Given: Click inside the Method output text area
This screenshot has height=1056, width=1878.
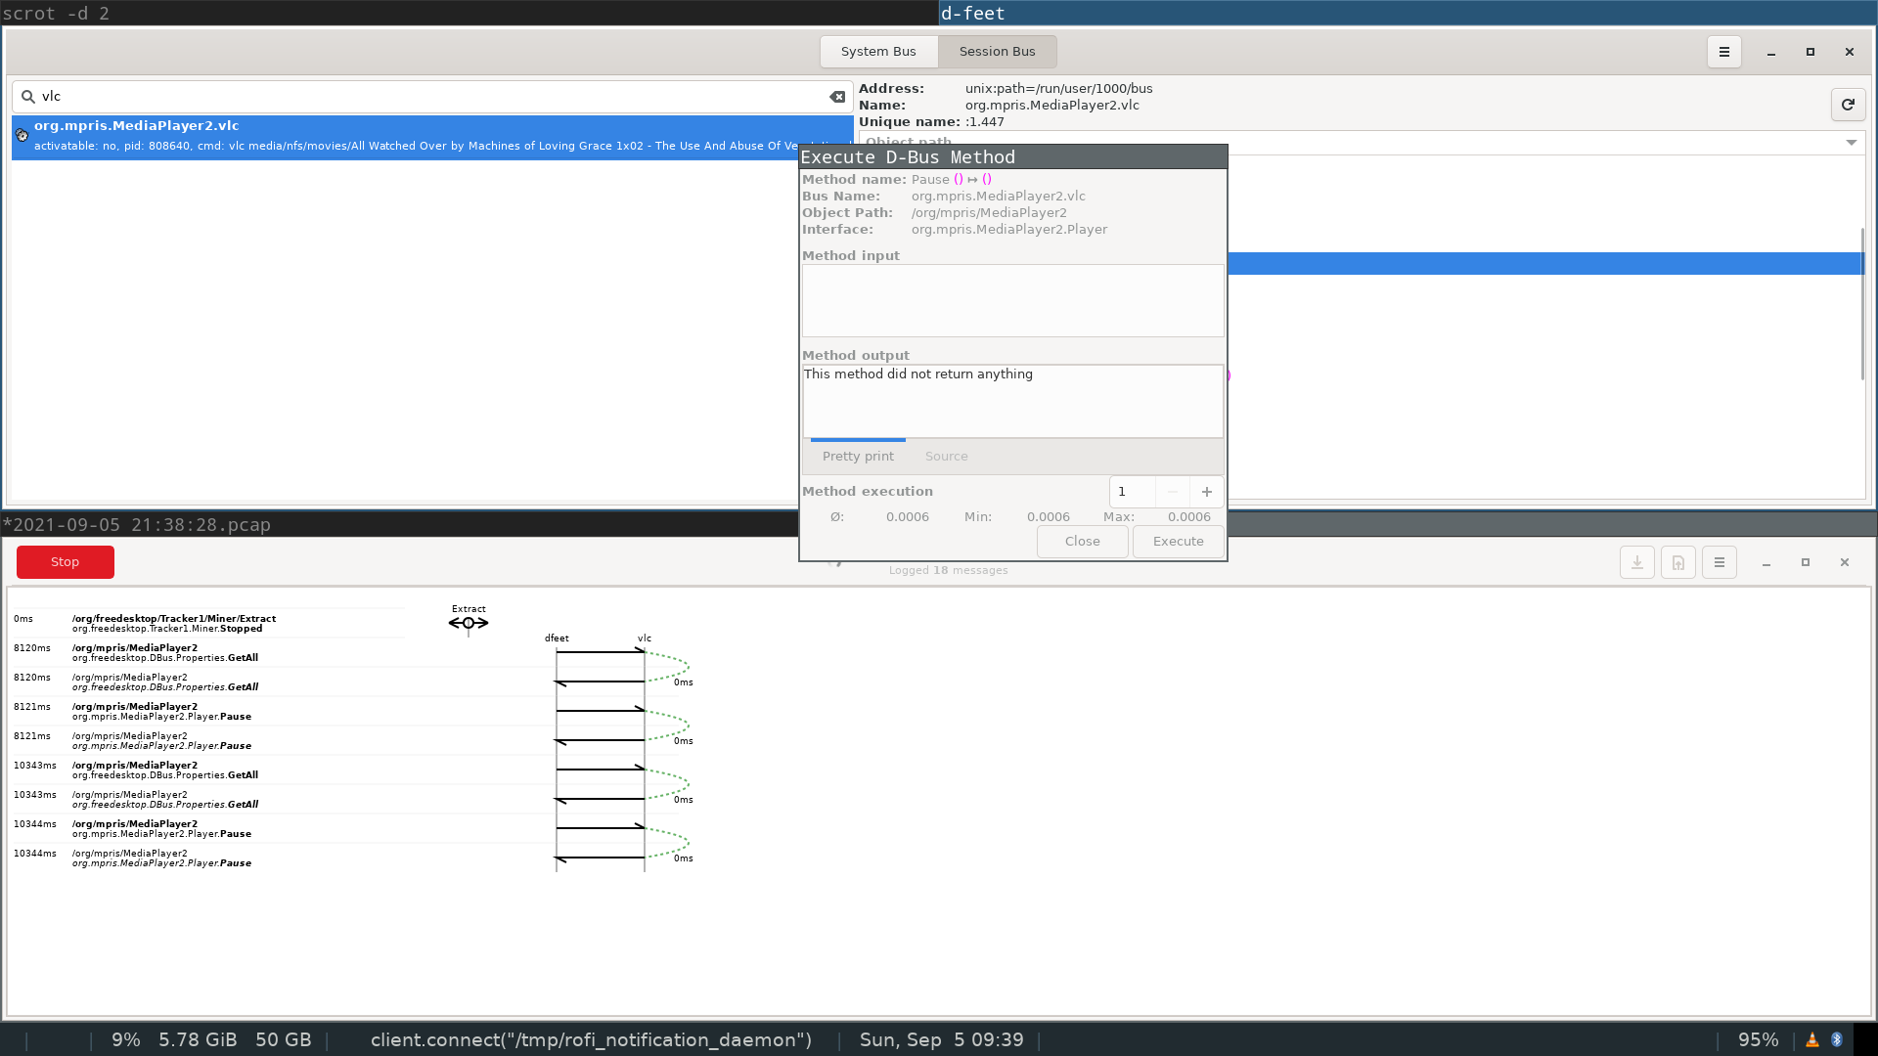Looking at the screenshot, I should coord(1012,402).
